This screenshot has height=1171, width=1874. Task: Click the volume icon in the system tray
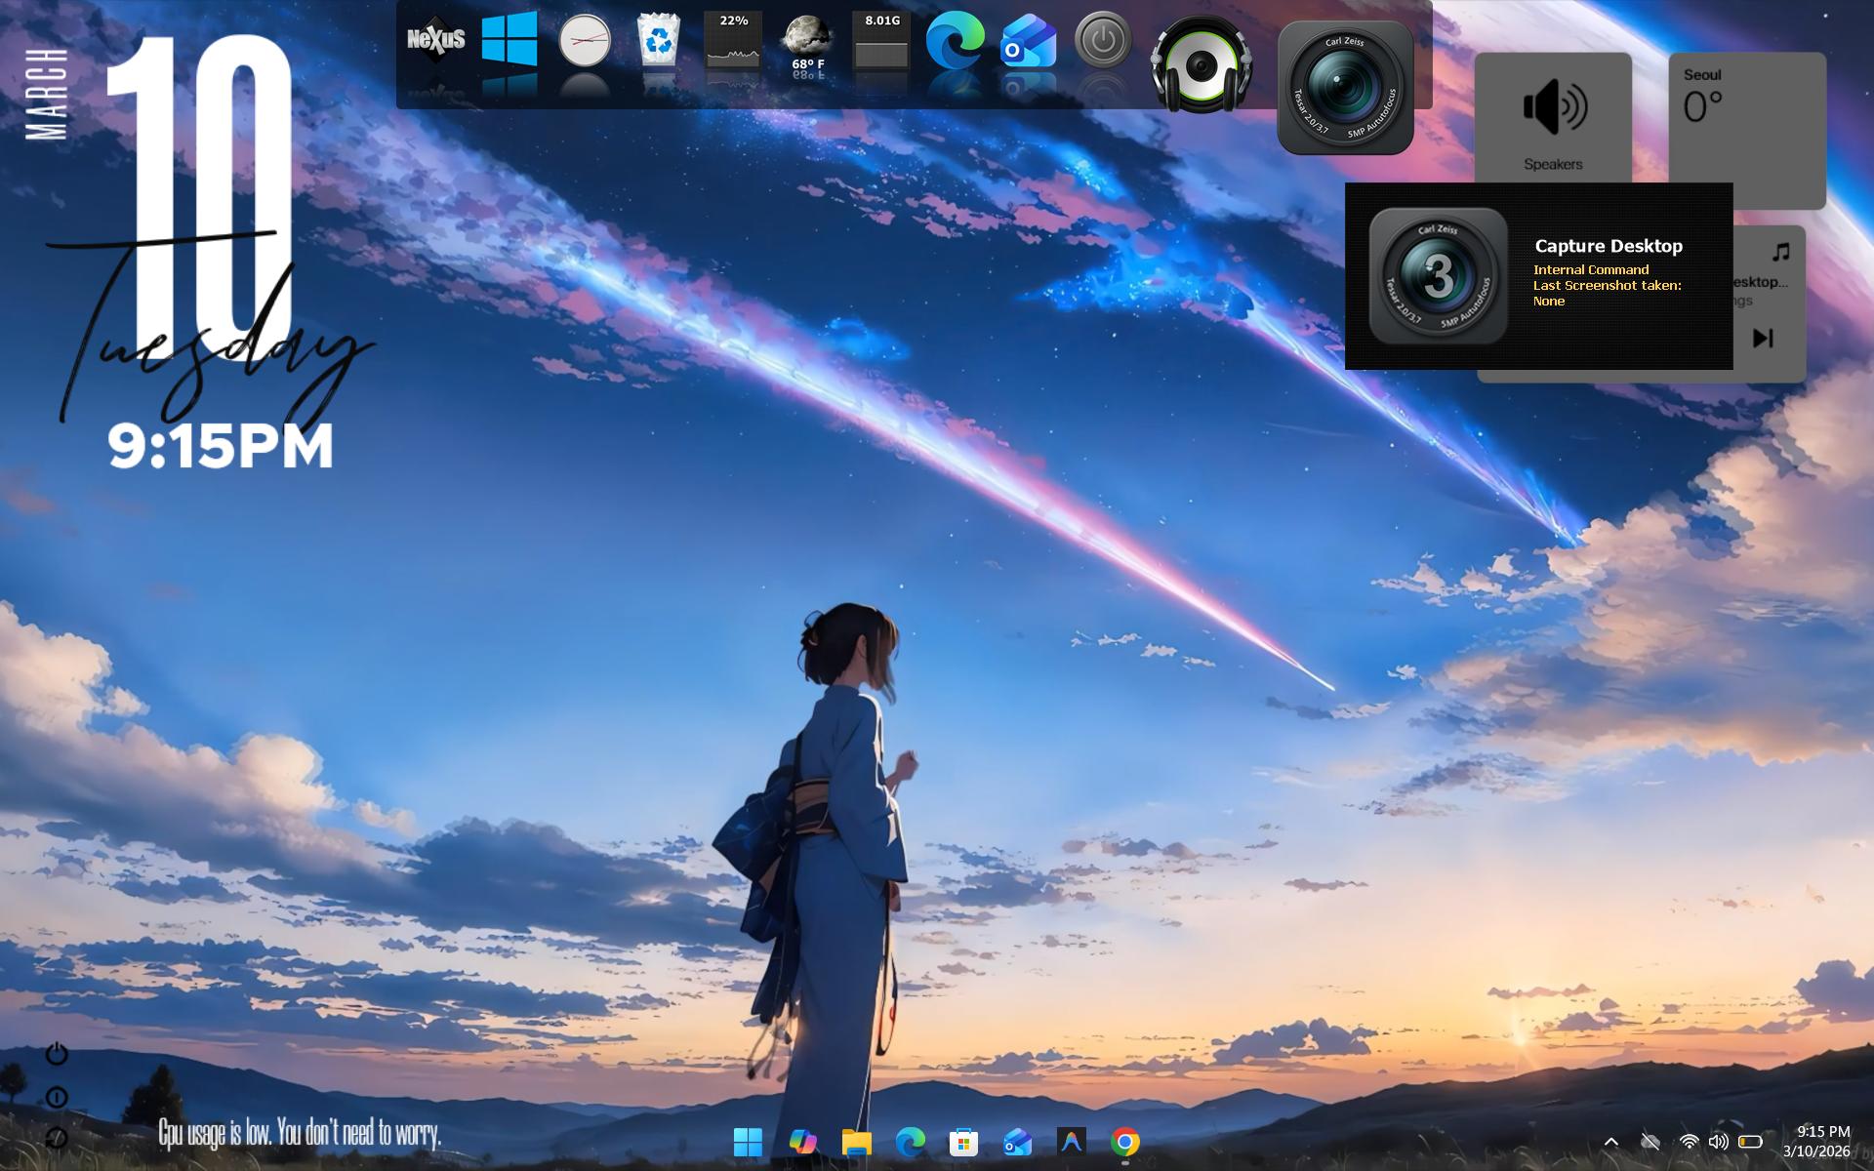(x=1719, y=1142)
